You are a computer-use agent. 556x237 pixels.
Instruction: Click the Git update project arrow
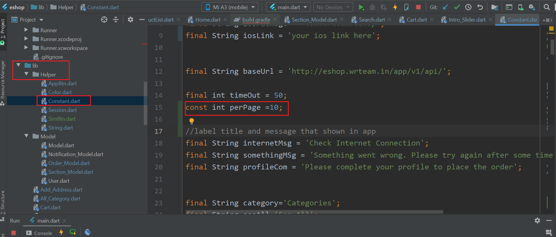pos(445,7)
